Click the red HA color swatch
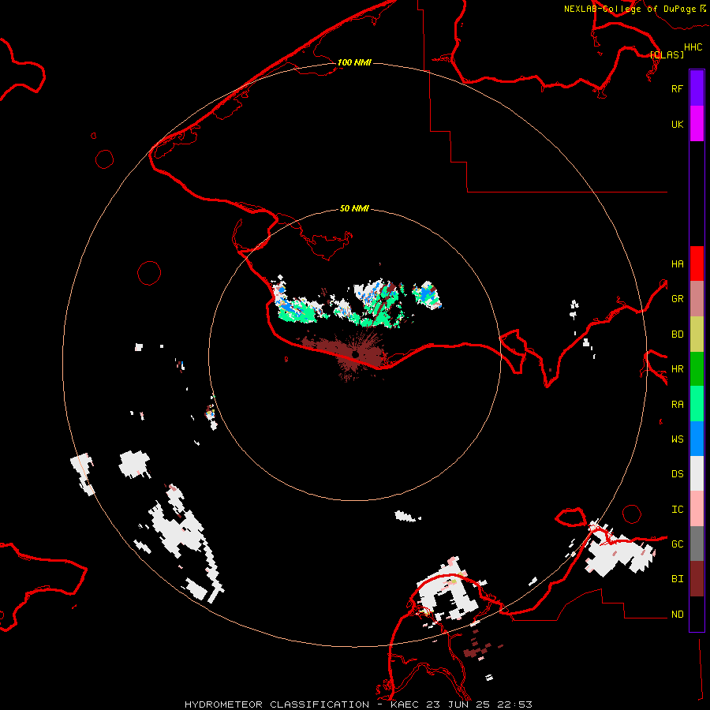 point(697,263)
